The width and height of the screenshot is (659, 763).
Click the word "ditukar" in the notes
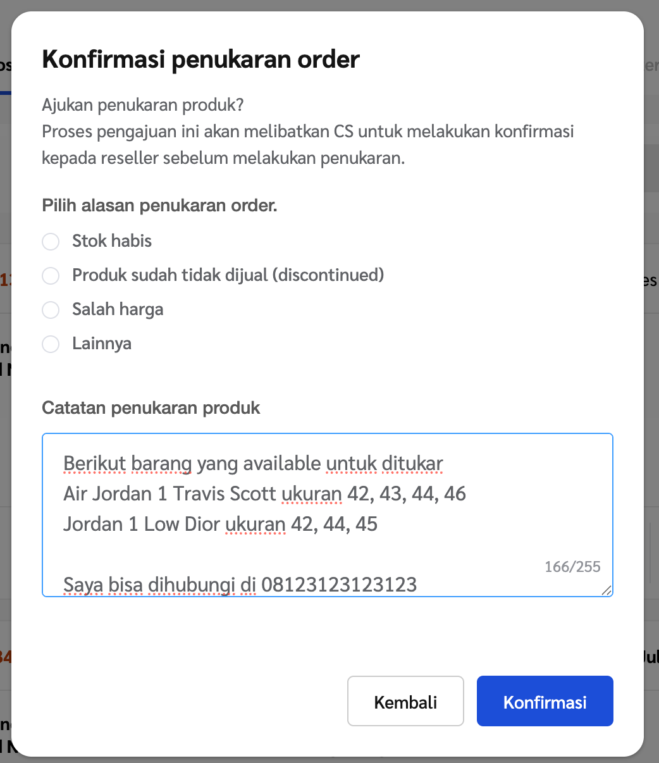pyautogui.click(x=412, y=464)
